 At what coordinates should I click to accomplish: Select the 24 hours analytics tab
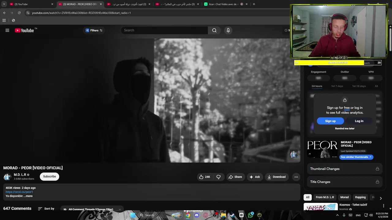317,86
